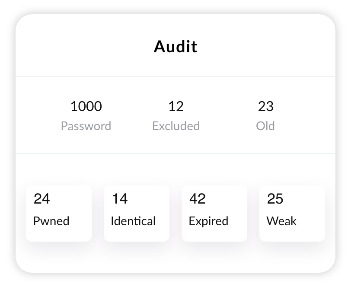351x287 pixels.
Task: Open details for the Pwned label
Action: click(x=51, y=221)
